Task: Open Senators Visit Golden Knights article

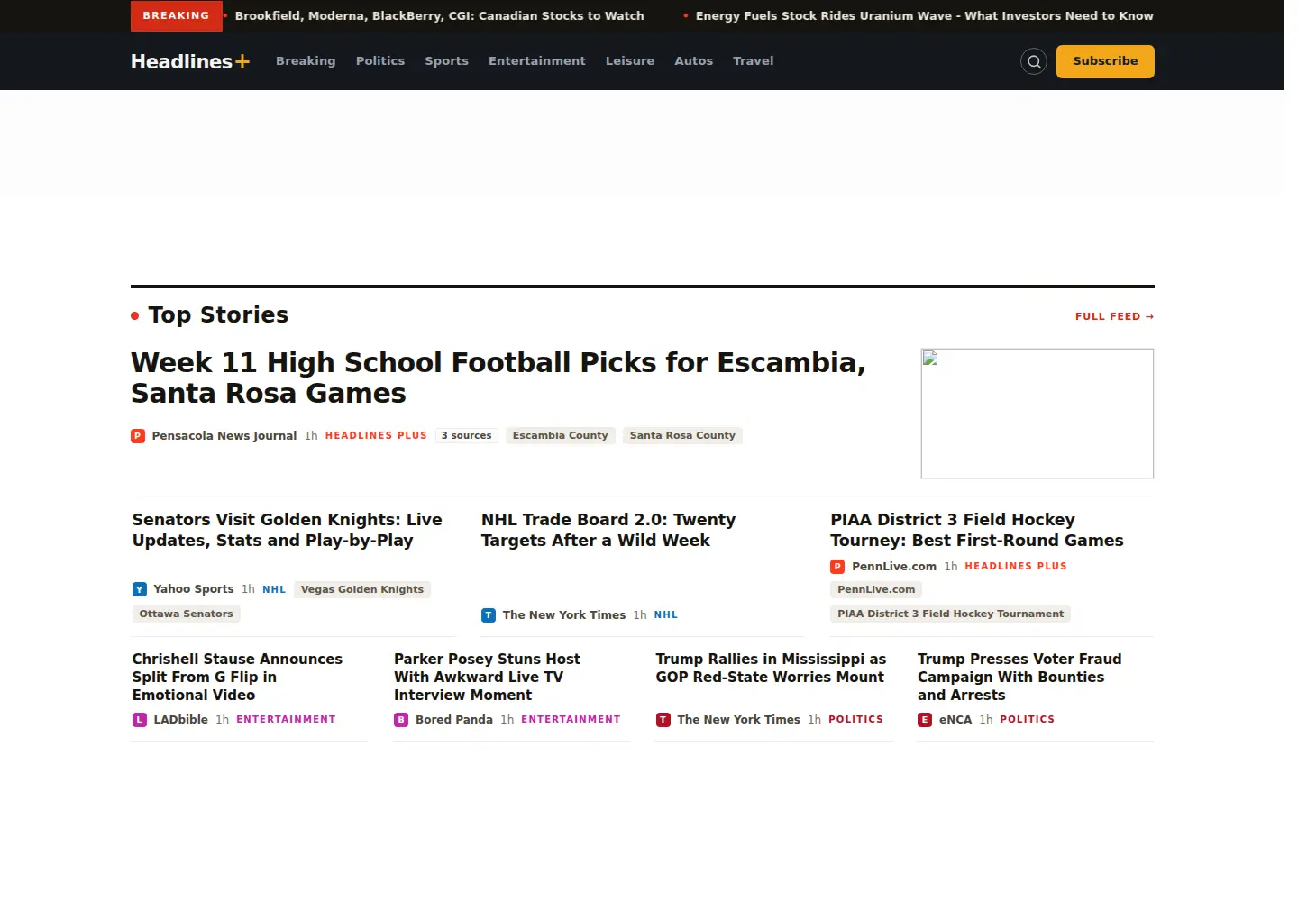Action: 288,531
